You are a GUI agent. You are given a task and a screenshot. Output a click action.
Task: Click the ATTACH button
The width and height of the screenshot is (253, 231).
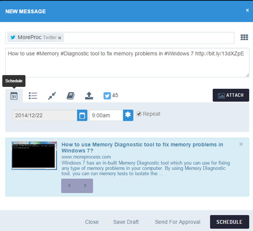coord(231,95)
